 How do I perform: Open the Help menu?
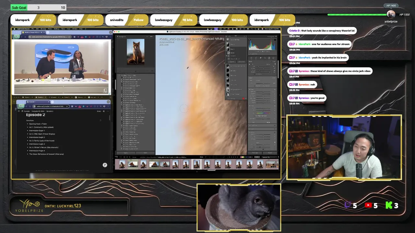[81, 29]
